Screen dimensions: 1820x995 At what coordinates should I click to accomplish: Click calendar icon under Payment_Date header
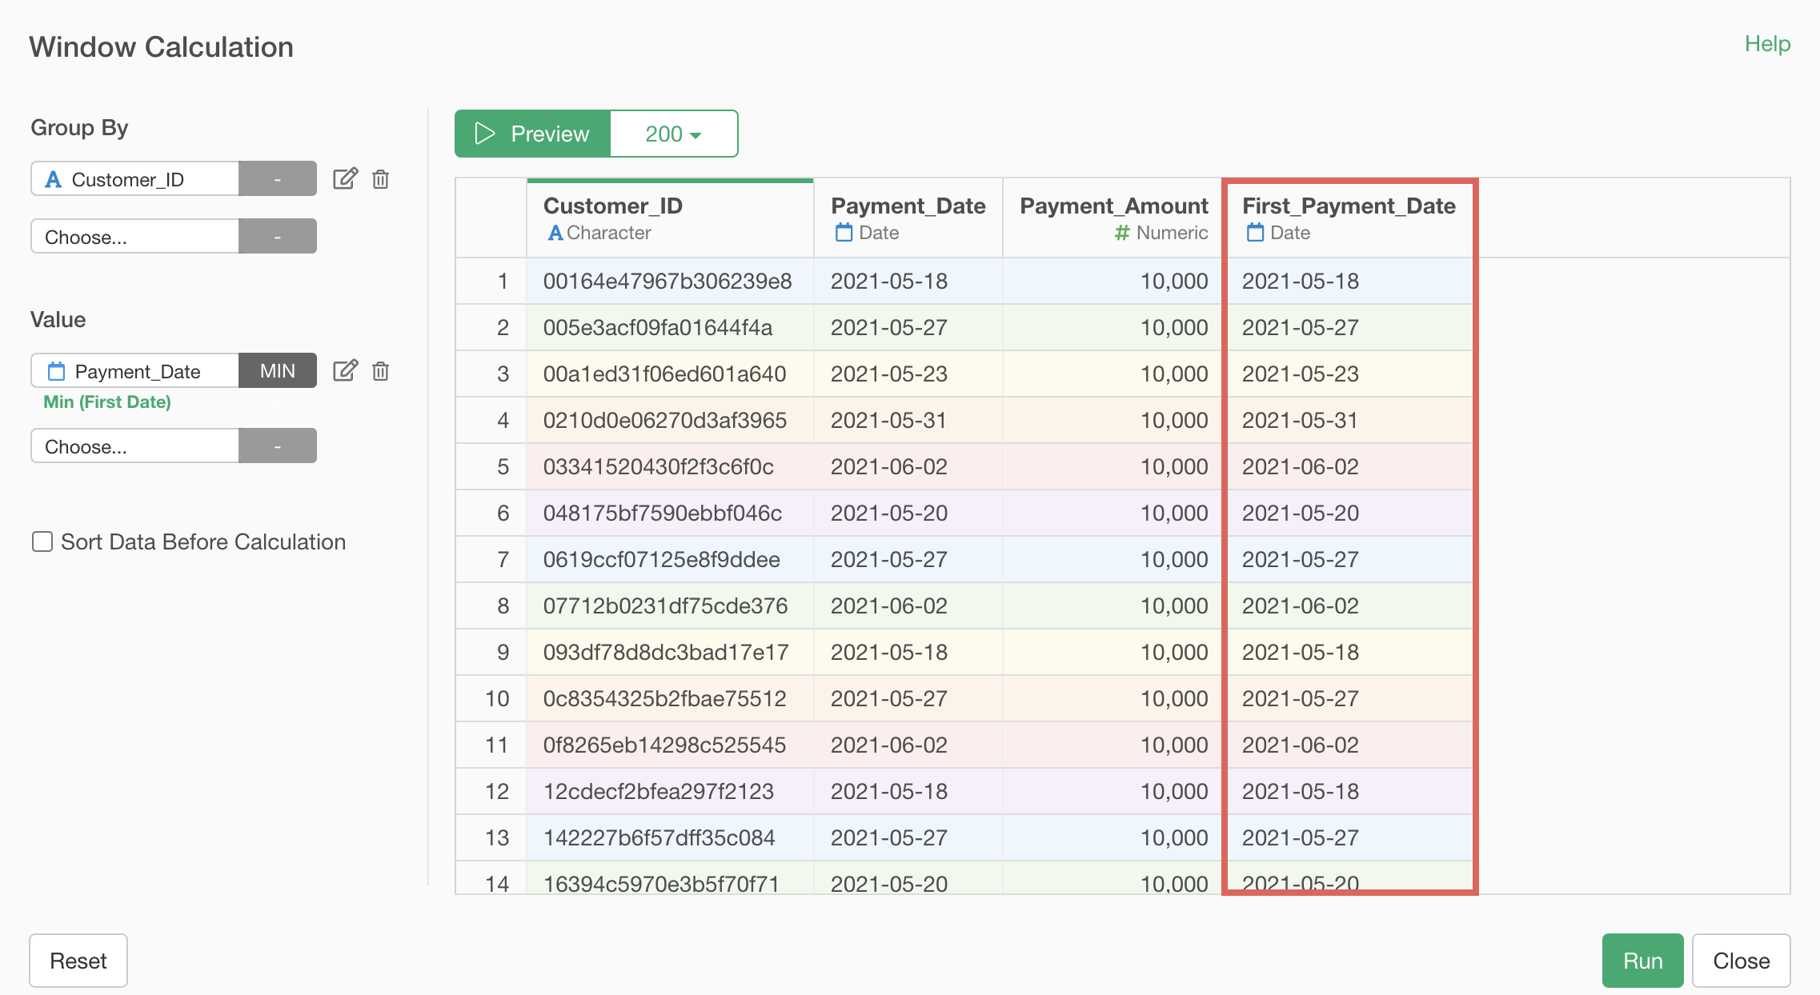(844, 233)
